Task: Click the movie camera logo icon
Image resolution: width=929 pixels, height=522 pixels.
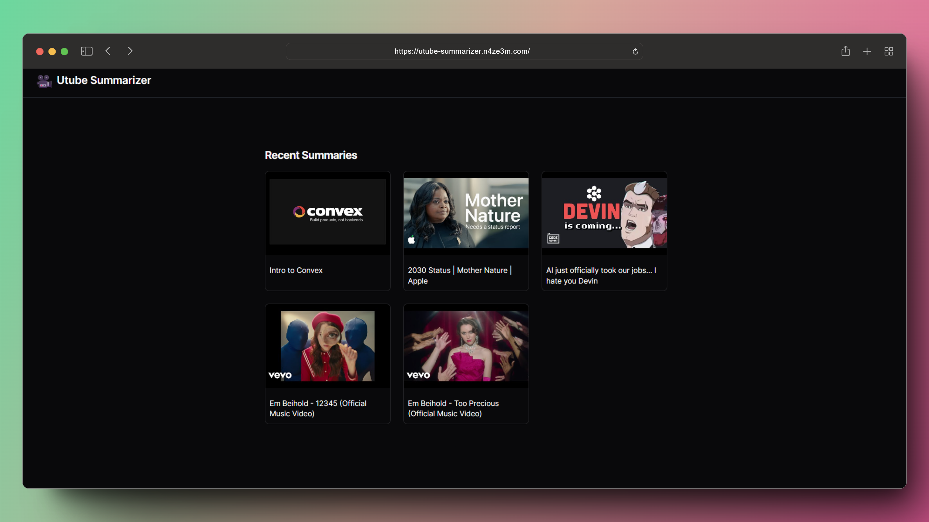Action: click(x=44, y=81)
